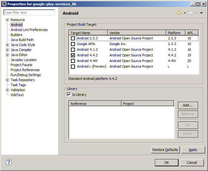Minimize the Properties window
The image size is (208, 171).
tap(193, 4)
